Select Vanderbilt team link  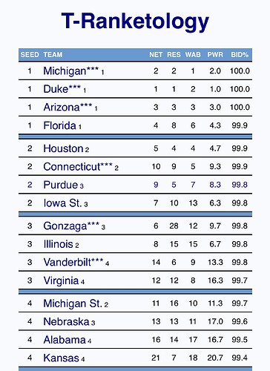(x=67, y=262)
